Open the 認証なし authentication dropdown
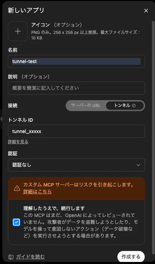Viewport: 155px width, 264px height. point(76,165)
